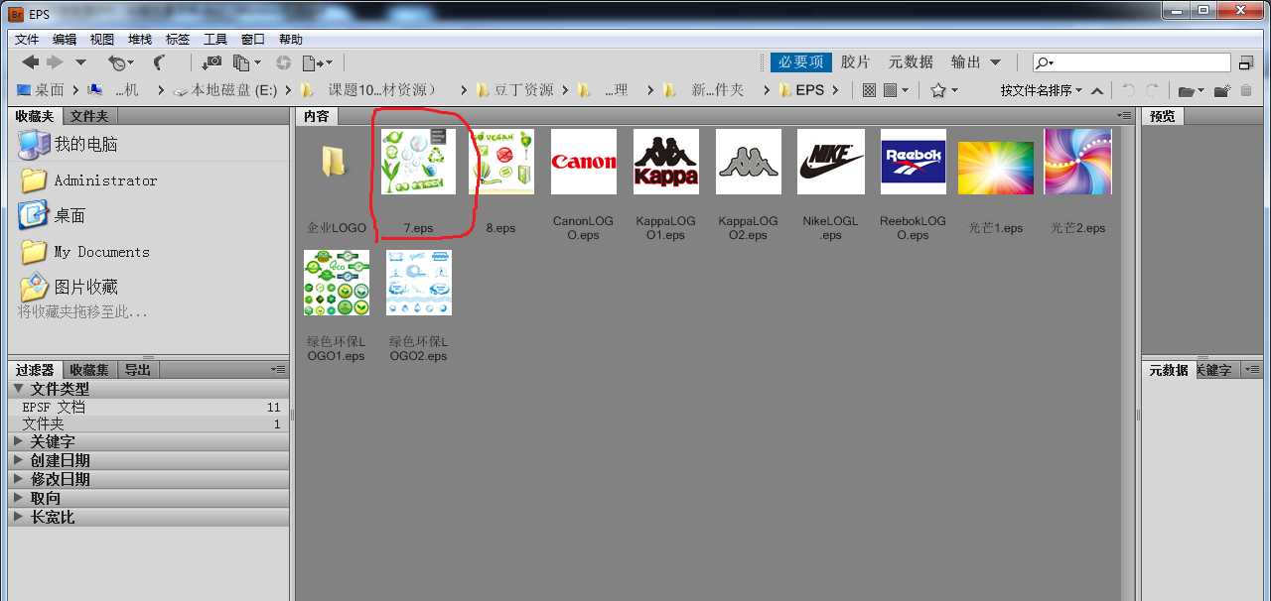This screenshot has height=601, width=1271.
Task: Switch to the 导出 panel tab
Action: pos(138,370)
